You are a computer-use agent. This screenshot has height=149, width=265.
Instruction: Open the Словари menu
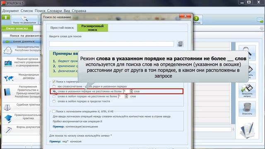[x=54, y=11]
